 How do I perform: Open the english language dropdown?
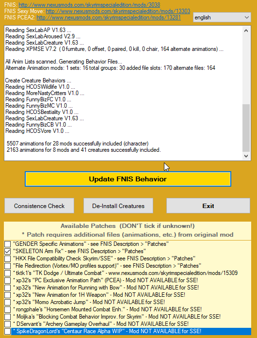222,17
